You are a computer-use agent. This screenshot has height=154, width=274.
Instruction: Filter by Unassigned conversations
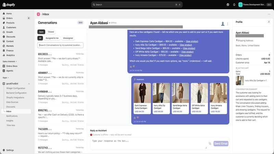(68, 38)
